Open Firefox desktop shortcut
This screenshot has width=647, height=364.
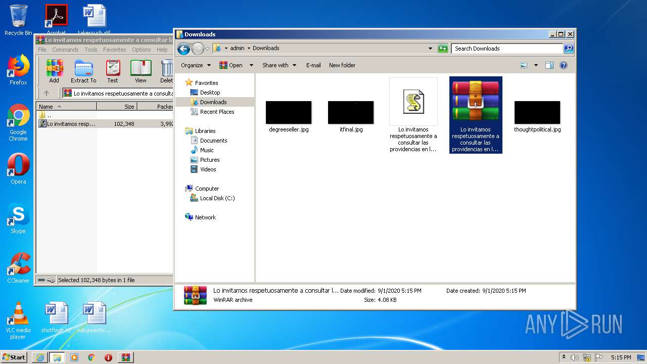(x=18, y=70)
